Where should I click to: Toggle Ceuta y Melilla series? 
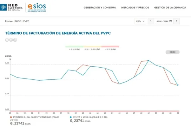(89, 117)
